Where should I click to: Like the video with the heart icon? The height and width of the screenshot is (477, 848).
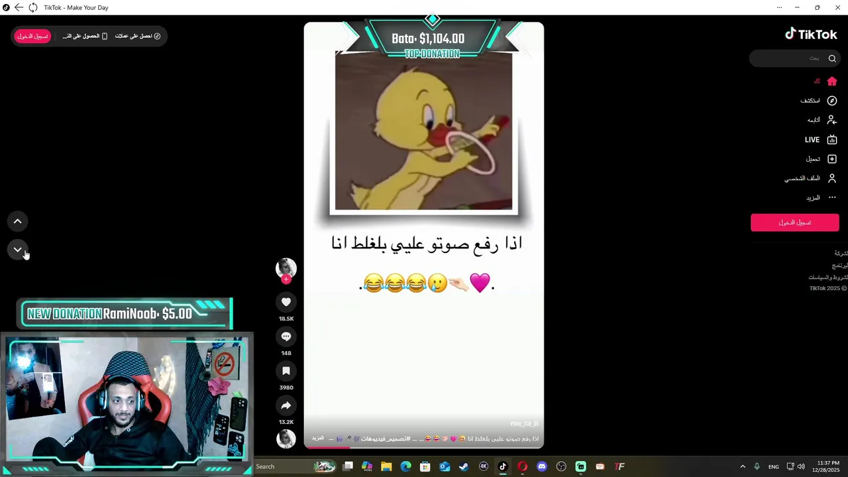(286, 302)
